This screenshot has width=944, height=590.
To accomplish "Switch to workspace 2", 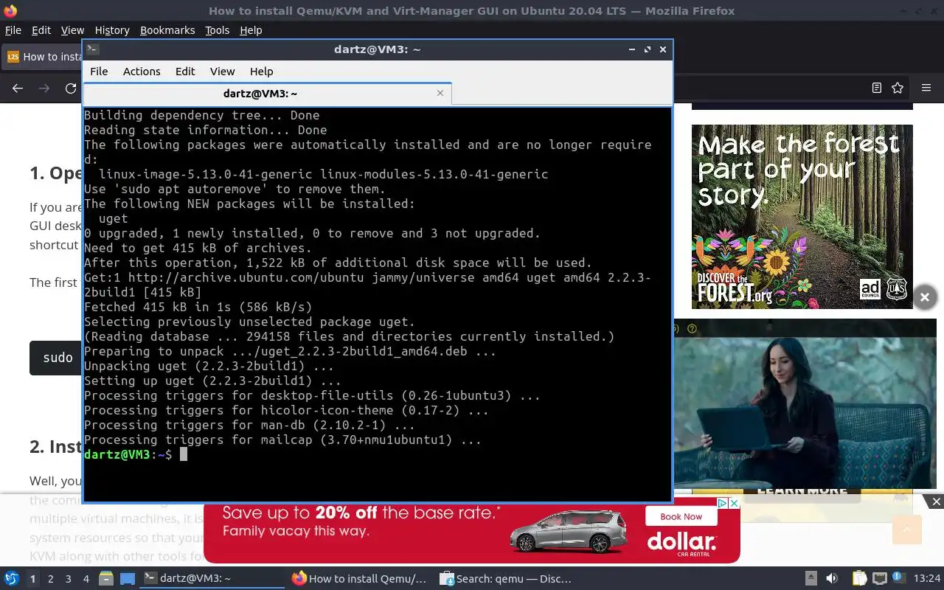I will point(51,579).
